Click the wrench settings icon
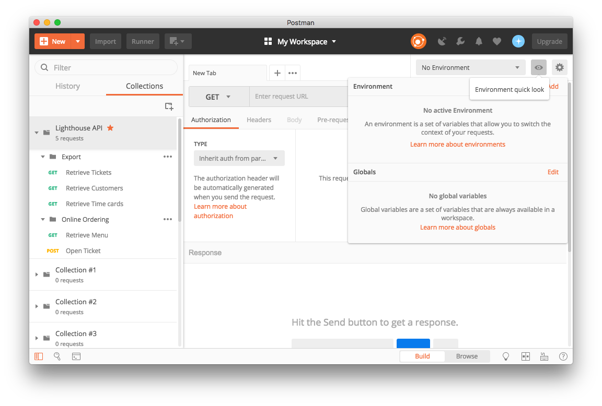The height and width of the screenshot is (406, 602). pyautogui.click(x=460, y=41)
